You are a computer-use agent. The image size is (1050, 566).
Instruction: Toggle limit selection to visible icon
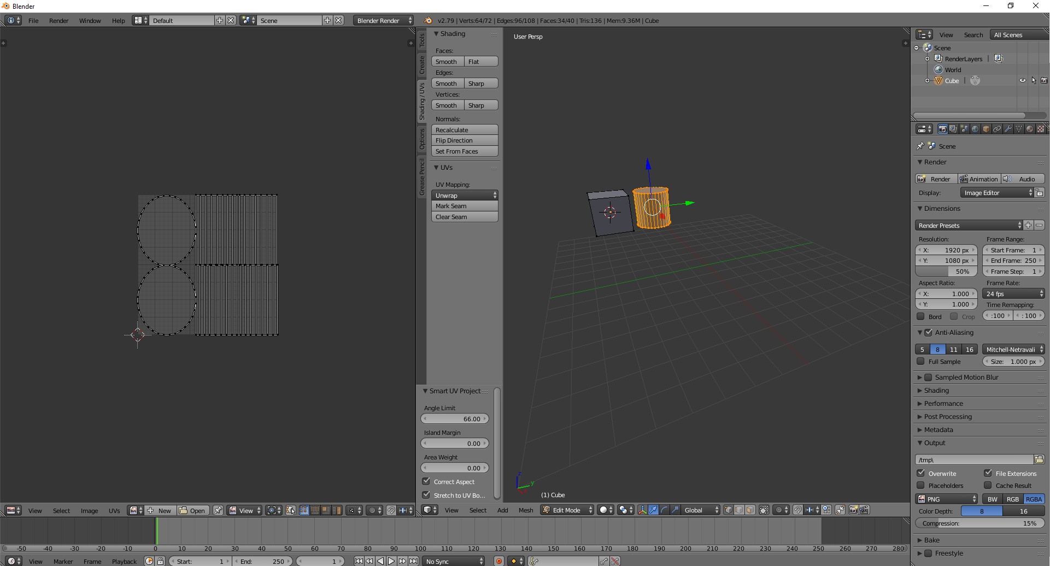(x=764, y=510)
